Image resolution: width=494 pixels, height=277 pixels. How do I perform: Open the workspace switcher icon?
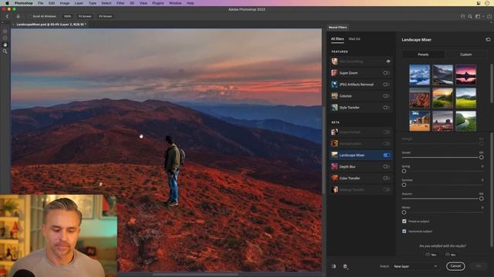tap(478, 16)
